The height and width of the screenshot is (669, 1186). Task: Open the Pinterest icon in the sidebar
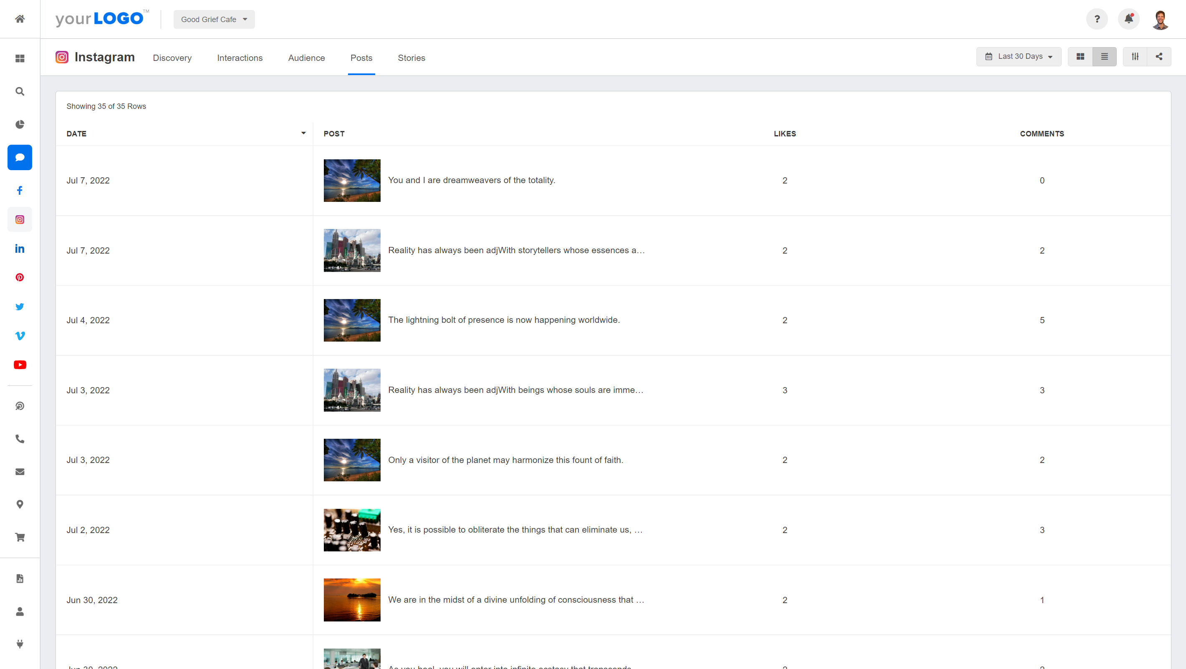pyautogui.click(x=20, y=277)
